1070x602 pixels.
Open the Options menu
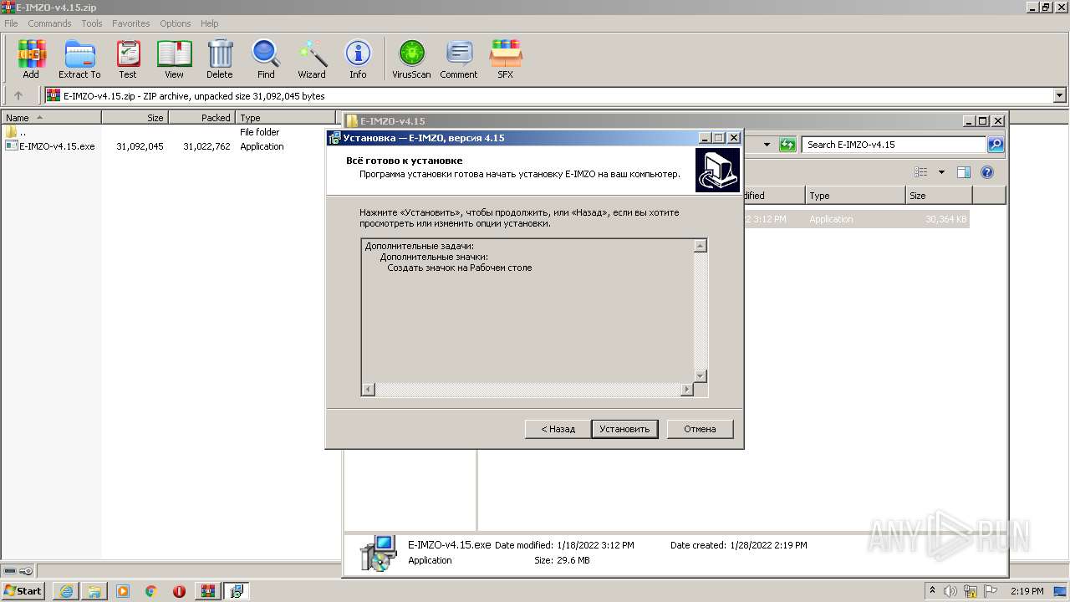(176, 23)
